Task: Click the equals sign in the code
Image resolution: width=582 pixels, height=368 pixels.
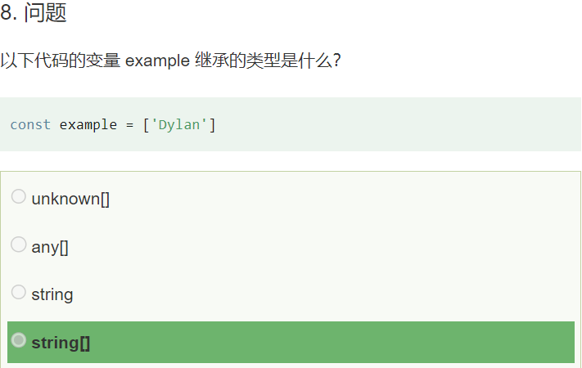Action: 129,125
